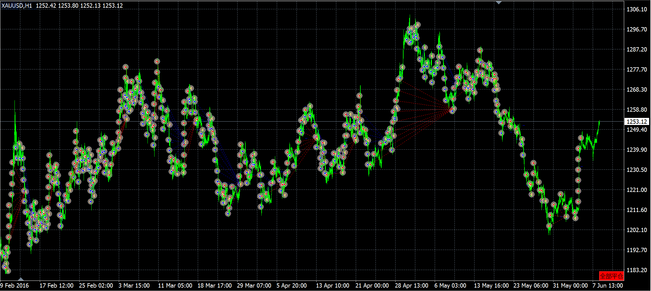Click the 6 May 03:00 time label

450,285
